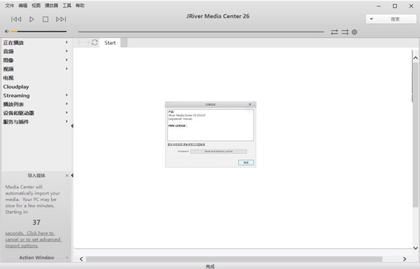Click the cancel import options link
The height and width of the screenshot is (269, 420).
tap(33, 240)
